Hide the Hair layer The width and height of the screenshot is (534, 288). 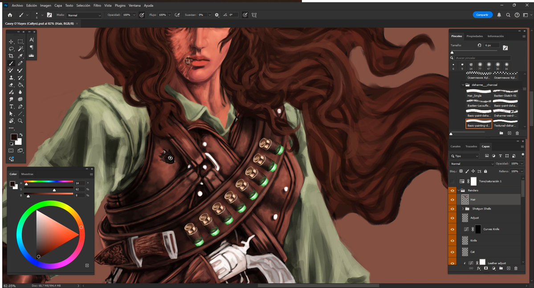[452, 199]
